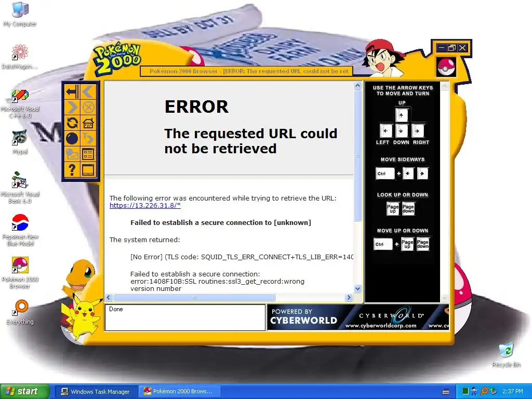Reload page with the Refresh arrows icon
Image resolution: width=532 pixels, height=399 pixels.
(x=72, y=123)
